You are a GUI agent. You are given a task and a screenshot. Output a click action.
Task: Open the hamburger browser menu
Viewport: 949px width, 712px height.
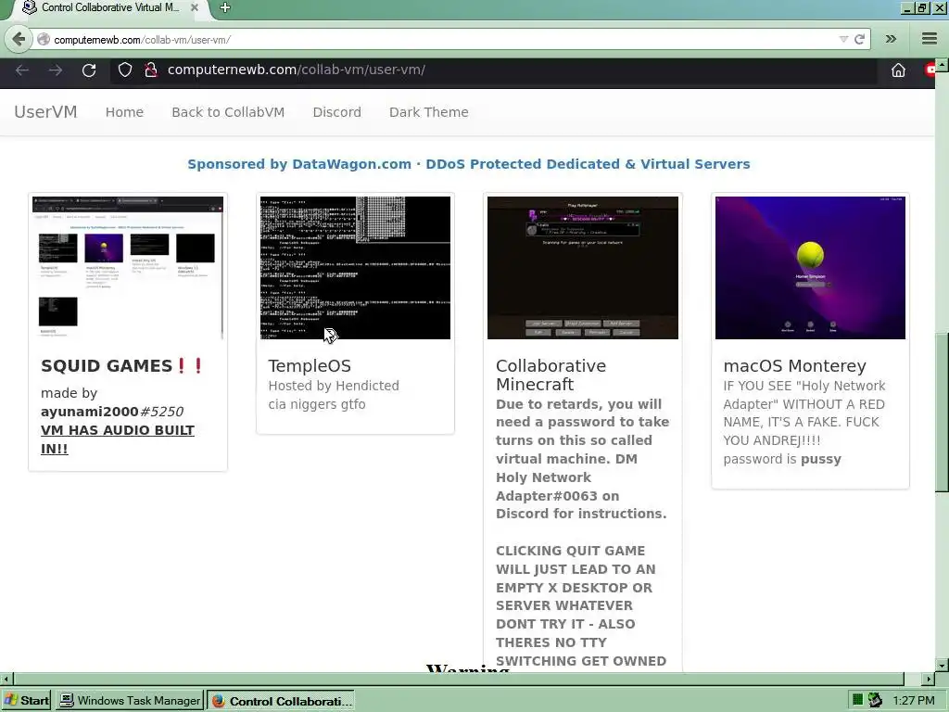(x=930, y=39)
